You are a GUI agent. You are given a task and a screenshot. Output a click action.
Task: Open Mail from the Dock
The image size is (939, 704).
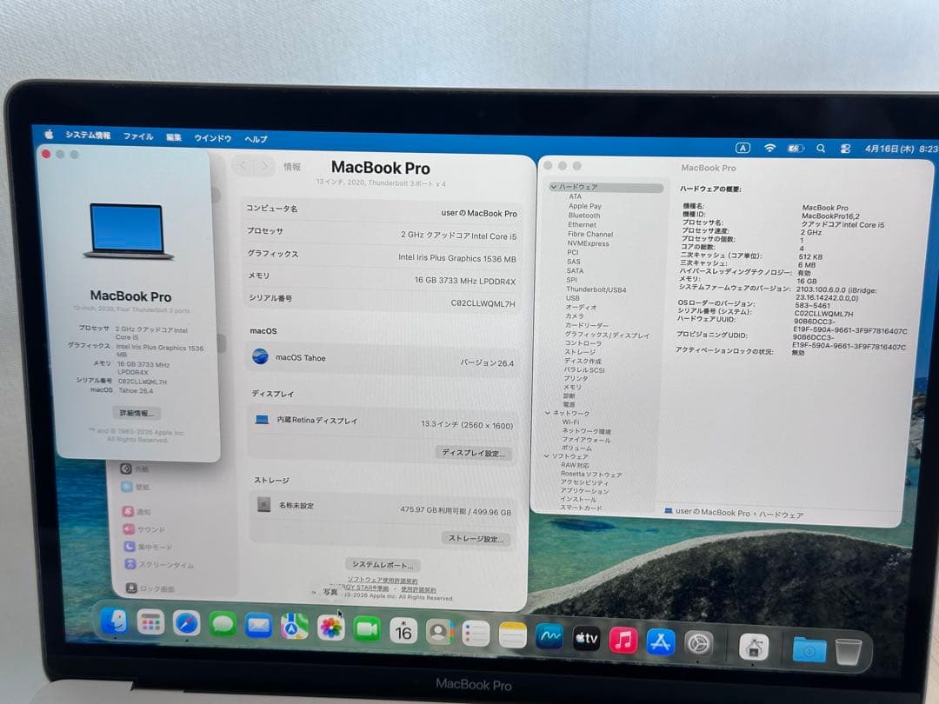[x=259, y=626]
